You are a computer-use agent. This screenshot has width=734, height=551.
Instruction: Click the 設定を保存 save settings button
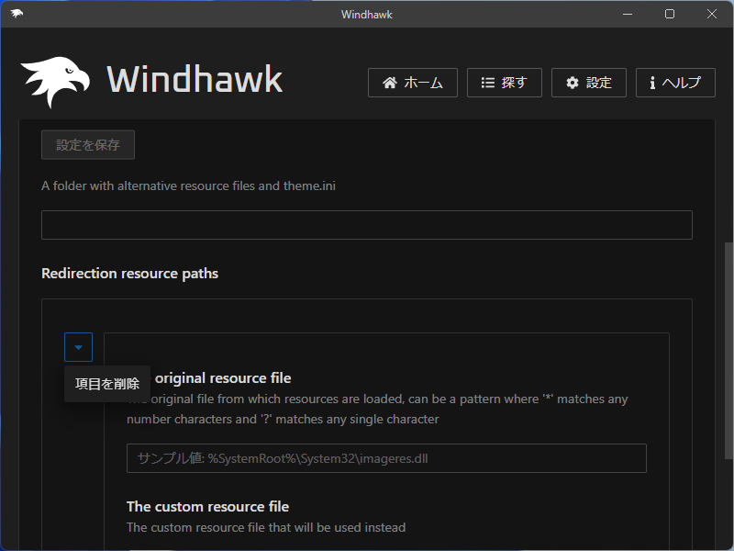coord(88,145)
